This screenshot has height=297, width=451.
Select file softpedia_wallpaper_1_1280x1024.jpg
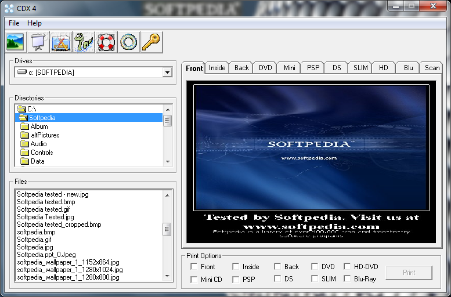[70, 270]
